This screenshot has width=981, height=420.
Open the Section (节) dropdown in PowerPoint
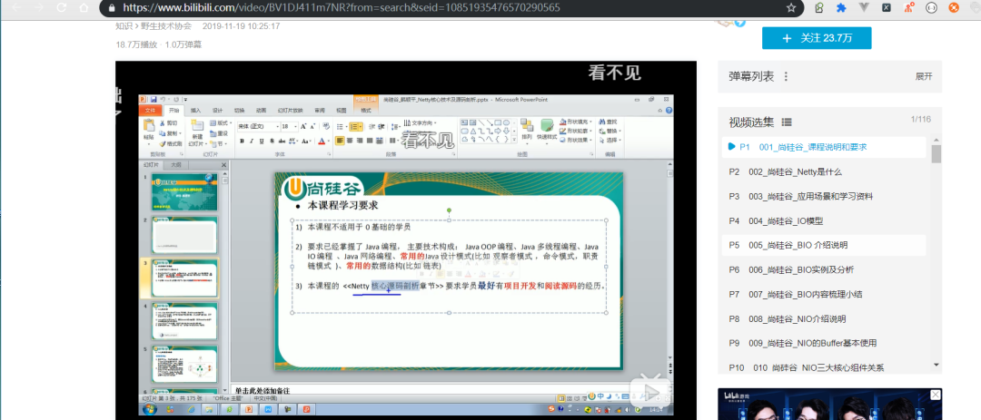[x=218, y=143]
